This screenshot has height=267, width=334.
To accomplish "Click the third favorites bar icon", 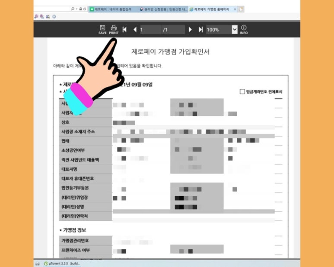I will (48, 16).
